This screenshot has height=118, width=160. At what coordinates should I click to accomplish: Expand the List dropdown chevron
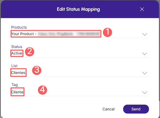145,73
